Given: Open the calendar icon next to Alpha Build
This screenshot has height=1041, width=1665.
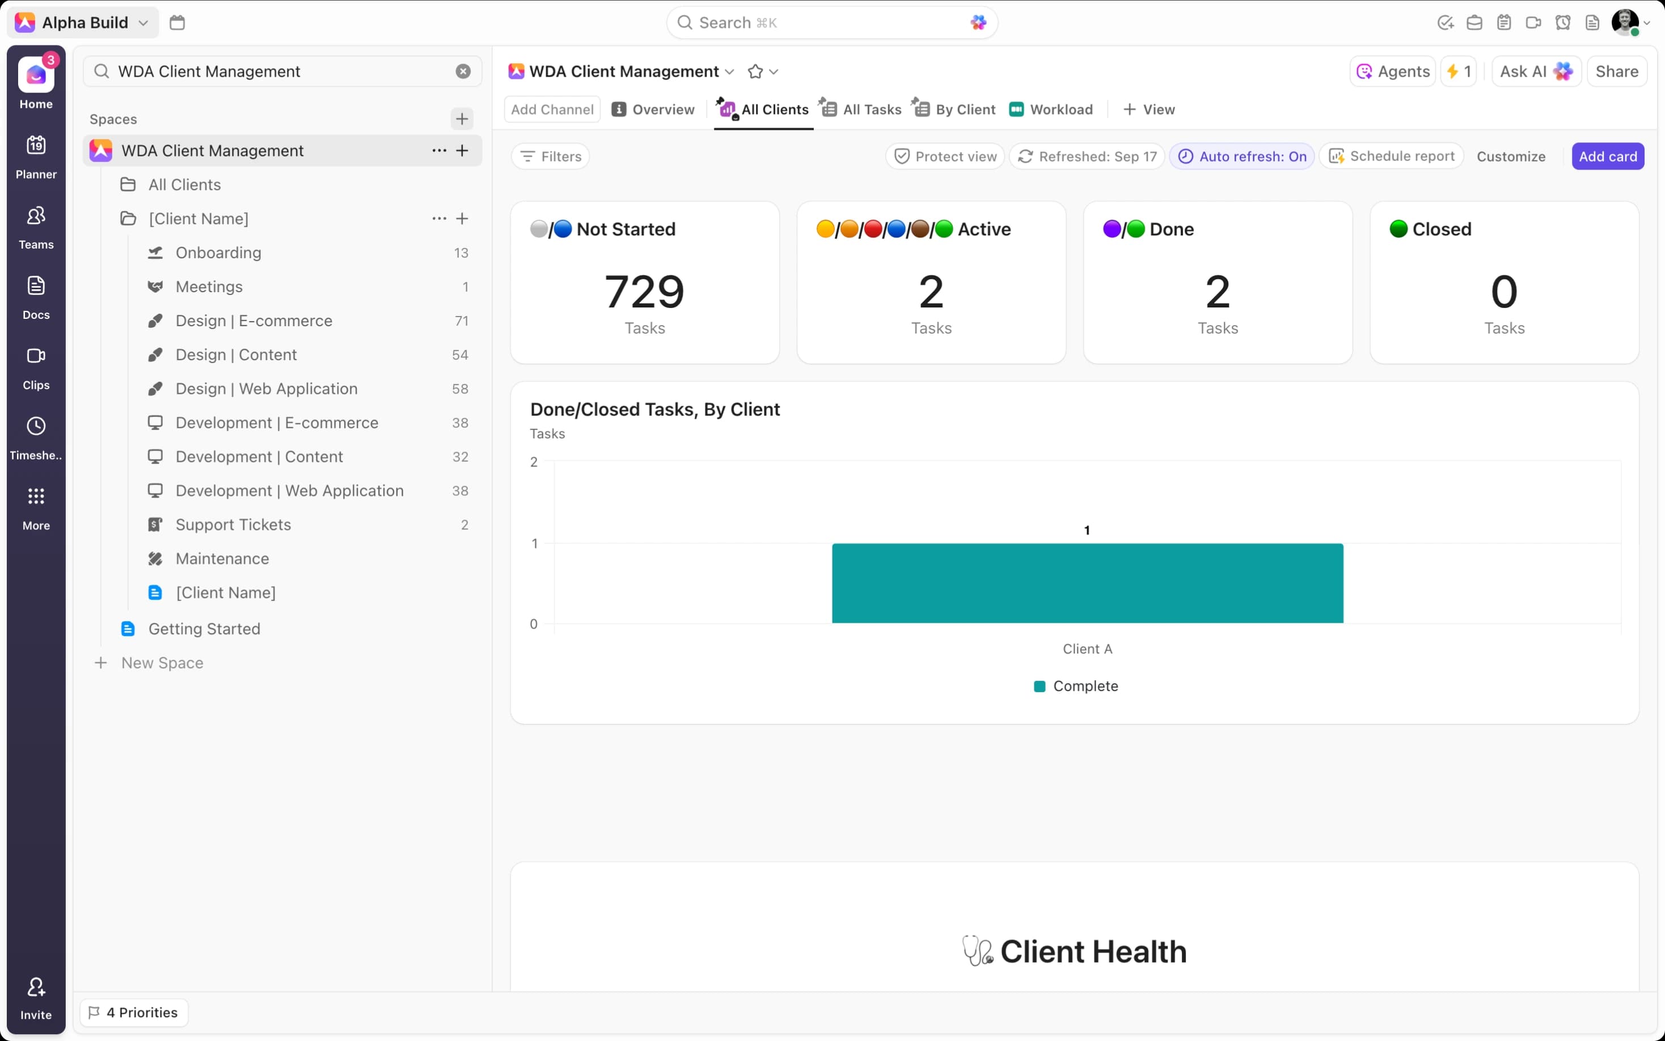Looking at the screenshot, I should (177, 22).
